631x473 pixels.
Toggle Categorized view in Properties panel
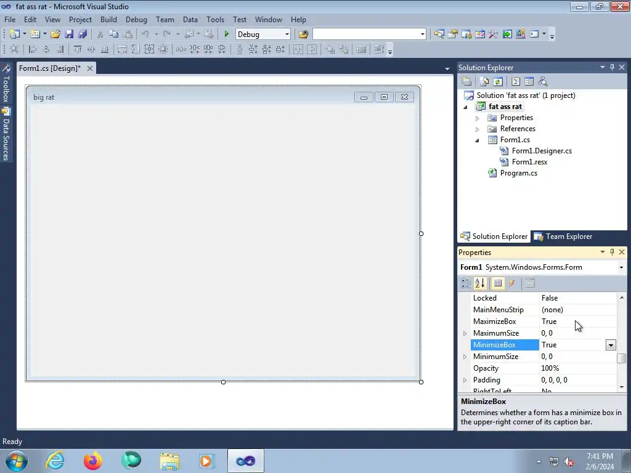[466, 283]
